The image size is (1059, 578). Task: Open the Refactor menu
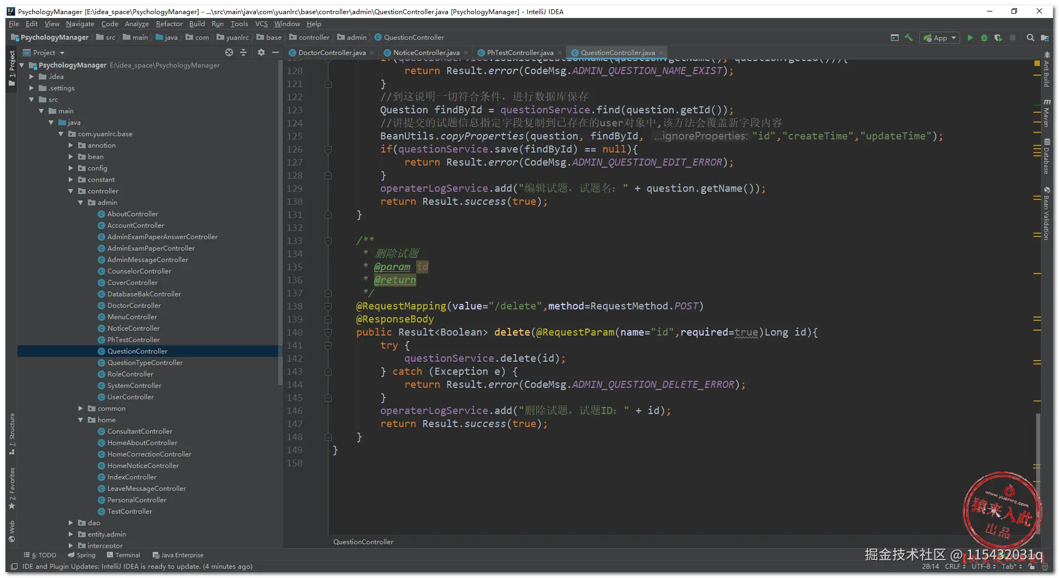point(169,24)
